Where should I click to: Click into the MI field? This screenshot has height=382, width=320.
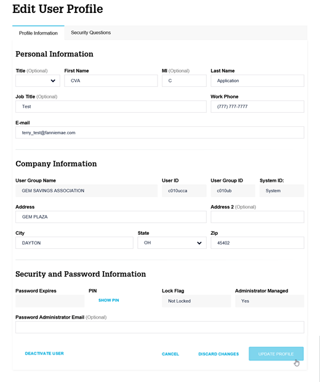point(184,81)
